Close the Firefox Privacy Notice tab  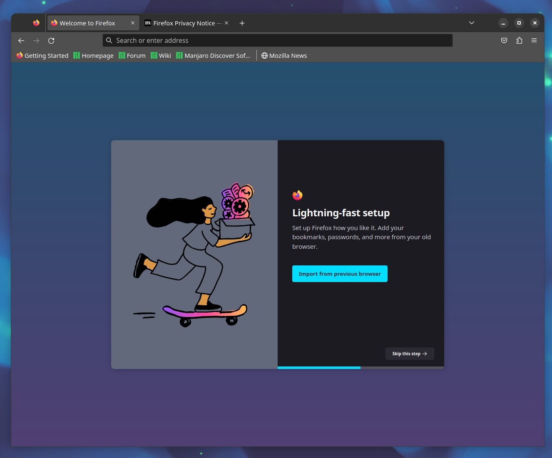click(x=226, y=23)
